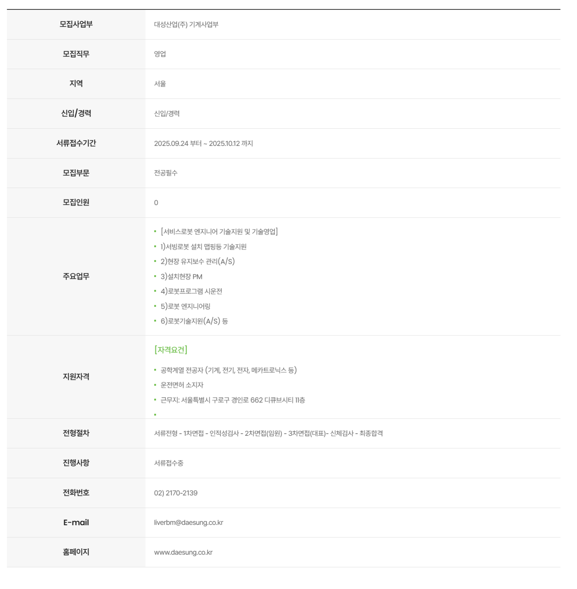Click the 지역 value 서울

click(x=160, y=83)
